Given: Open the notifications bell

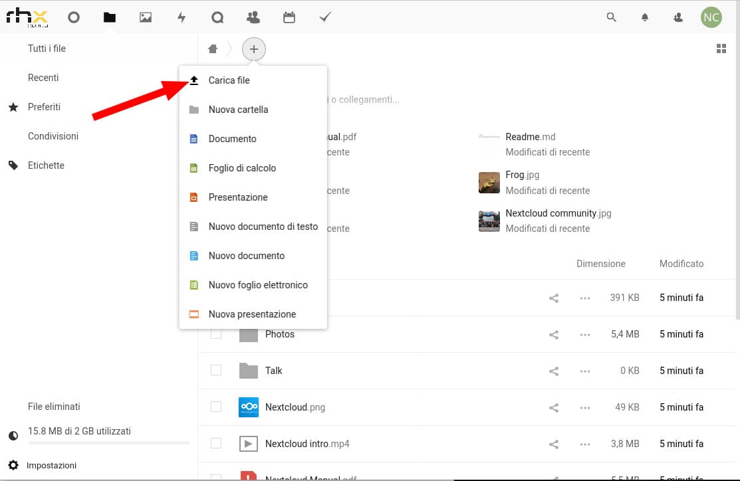Looking at the screenshot, I should [645, 17].
